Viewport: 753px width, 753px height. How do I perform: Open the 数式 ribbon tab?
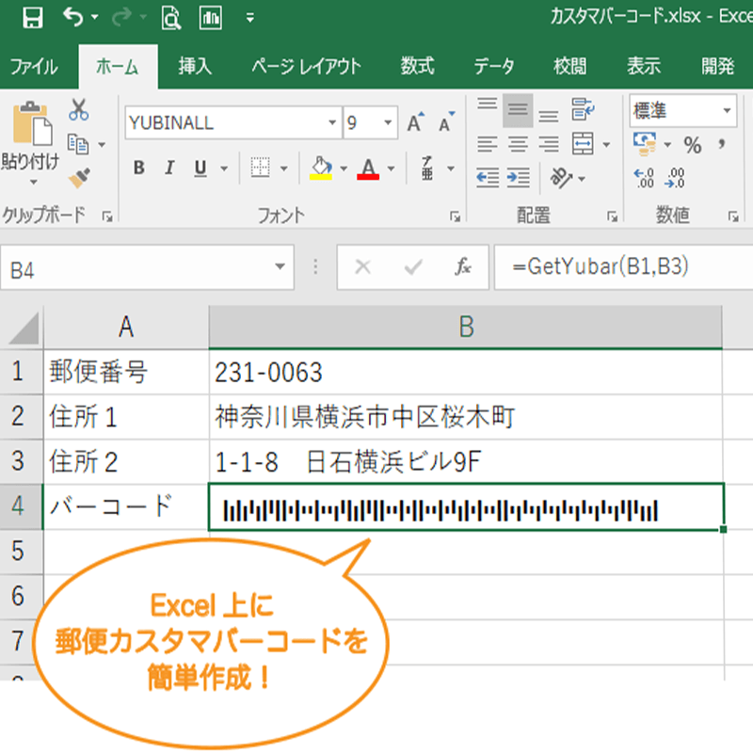pyautogui.click(x=417, y=66)
